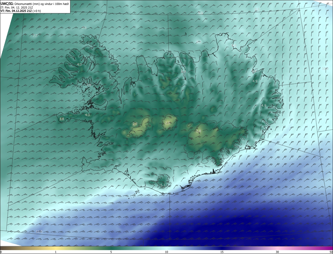Click the 'VT: Fim. 04.12.2025 21Z (+0 h)' line
Viewport: 333px width, 254px height.
[x=21, y=11]
